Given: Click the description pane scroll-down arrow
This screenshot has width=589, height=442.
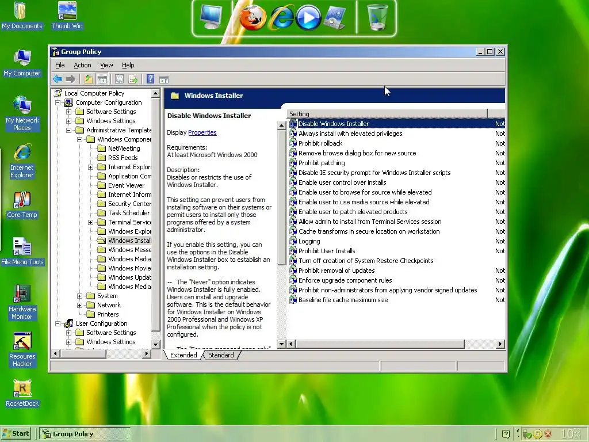Looking at the screenshot, I should point(281,344).
